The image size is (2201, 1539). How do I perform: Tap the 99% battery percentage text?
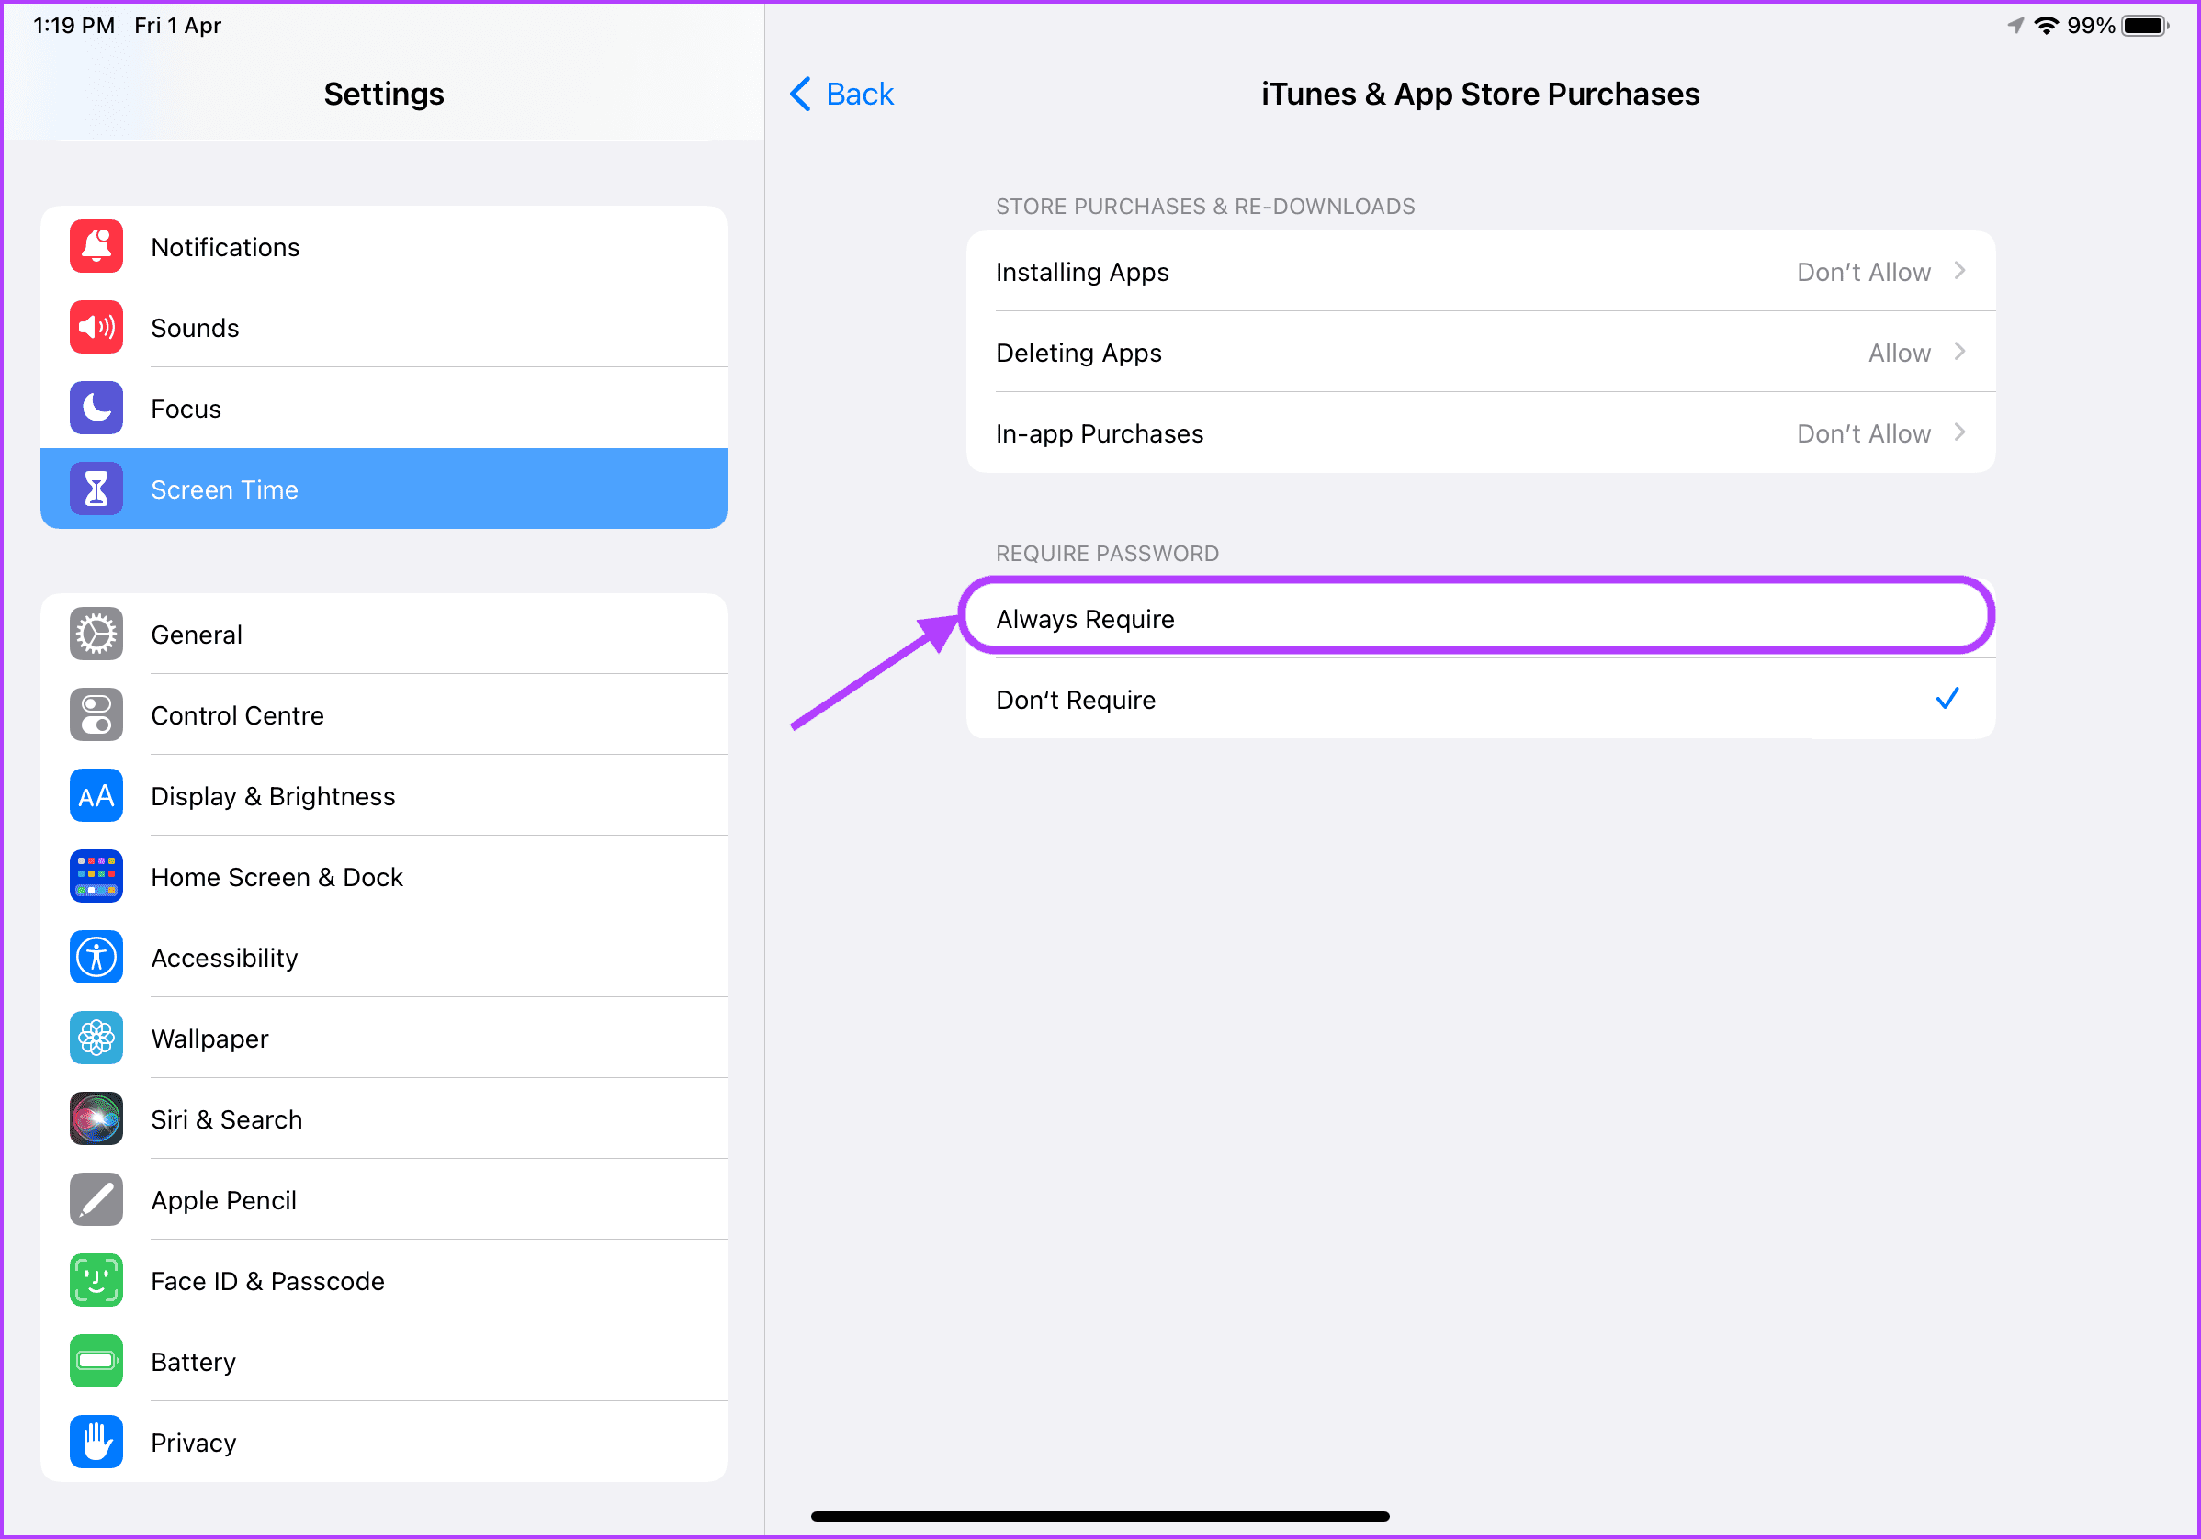click(x=2091, y=26)
